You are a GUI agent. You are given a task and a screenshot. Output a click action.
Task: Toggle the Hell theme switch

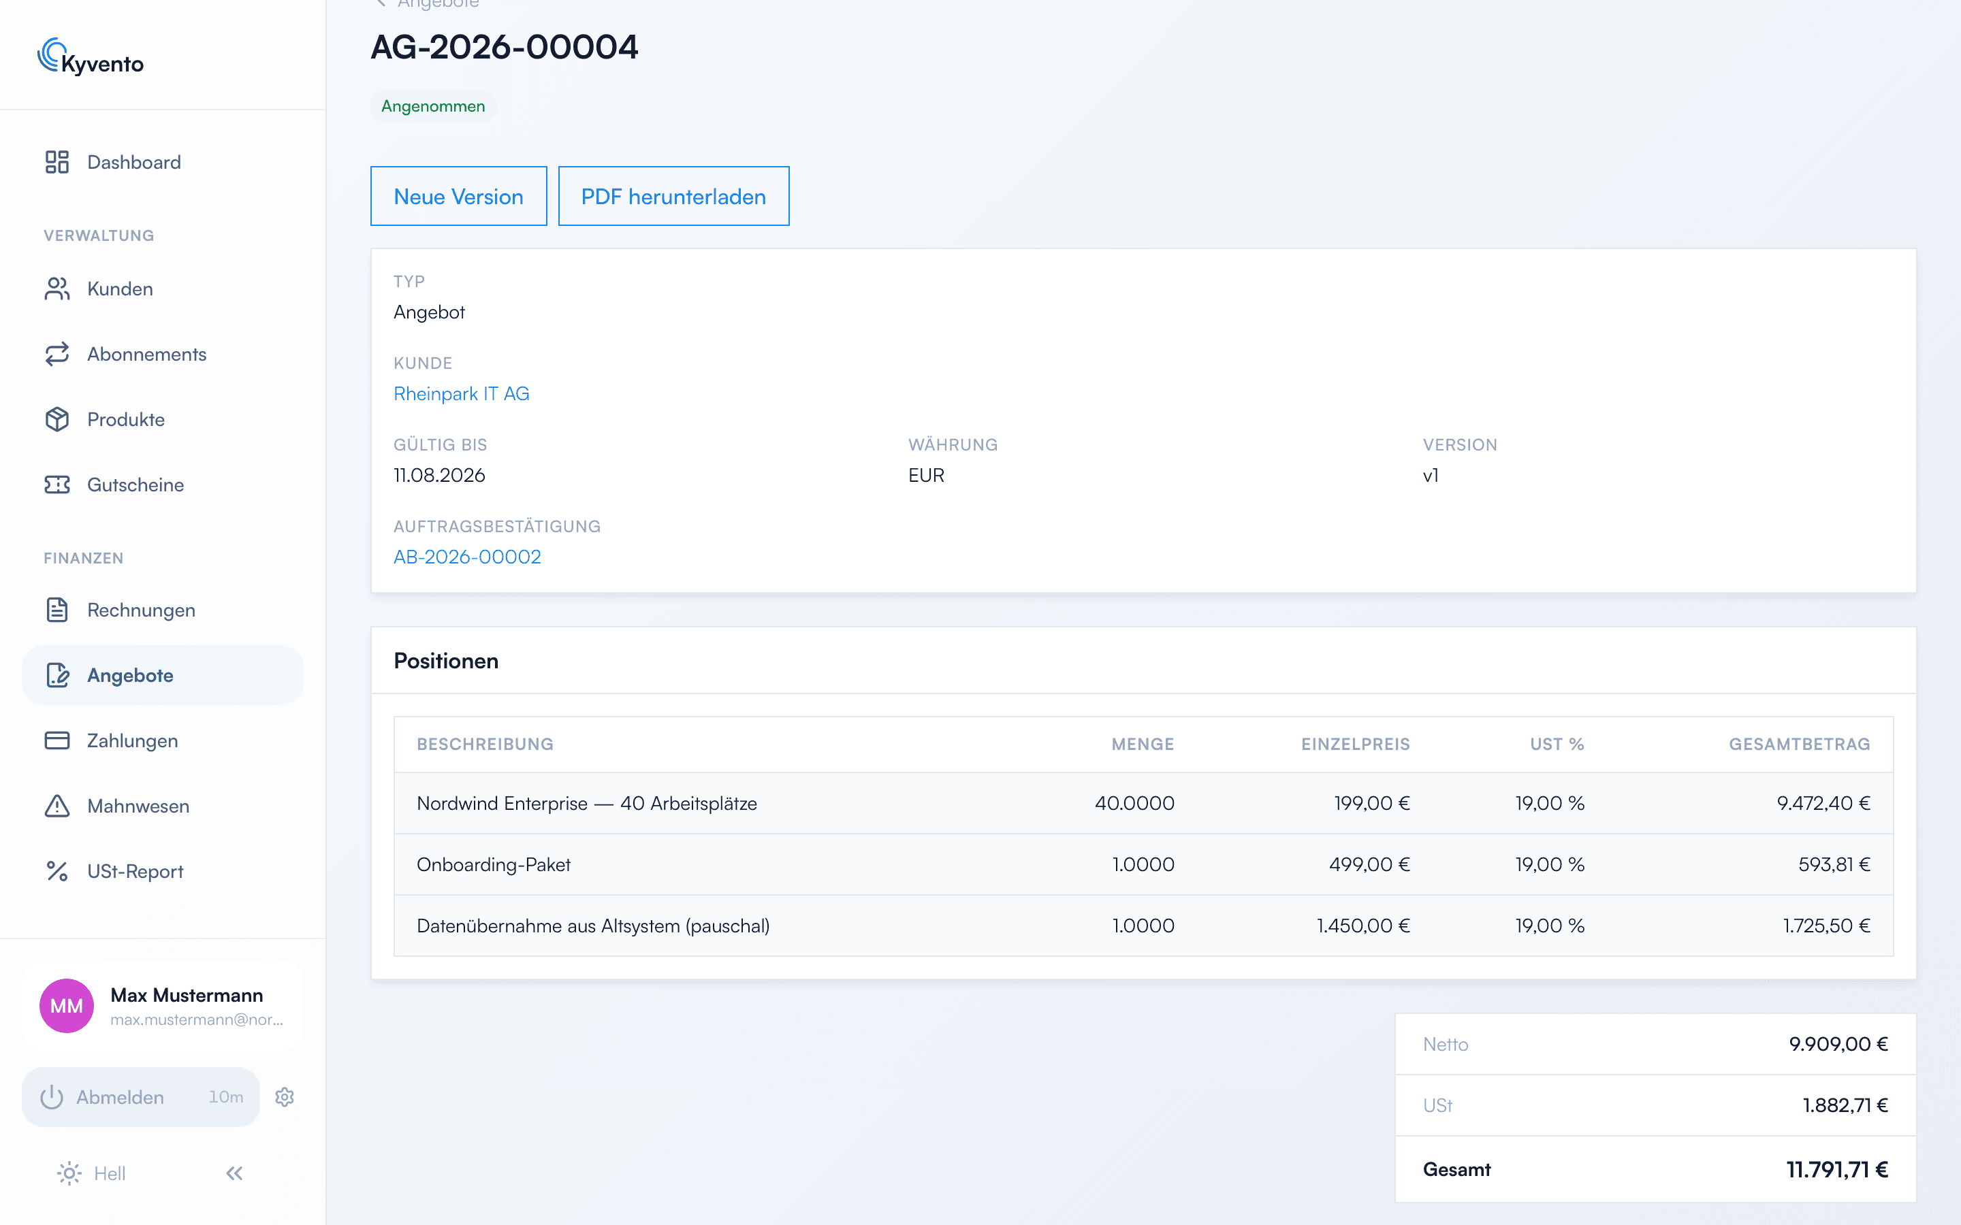point(91,1173)
